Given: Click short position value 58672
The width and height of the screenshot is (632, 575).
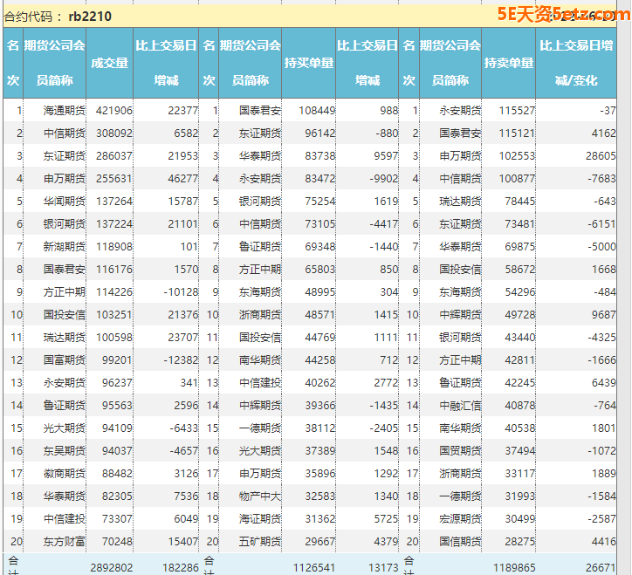Looking at the screenshot, I should tap(520, 269).
